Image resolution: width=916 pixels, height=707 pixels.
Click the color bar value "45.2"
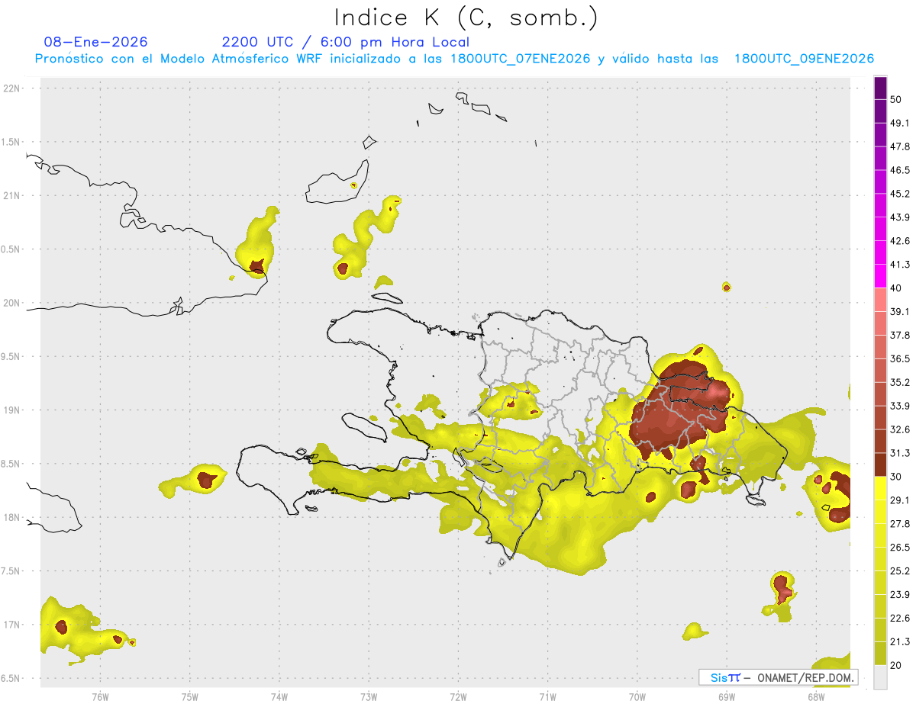tap(900, 194)
